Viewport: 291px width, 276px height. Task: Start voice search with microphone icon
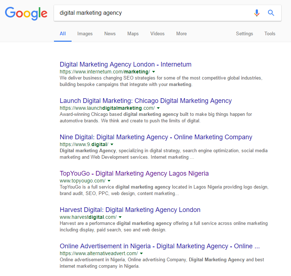(x=257, y=13)
